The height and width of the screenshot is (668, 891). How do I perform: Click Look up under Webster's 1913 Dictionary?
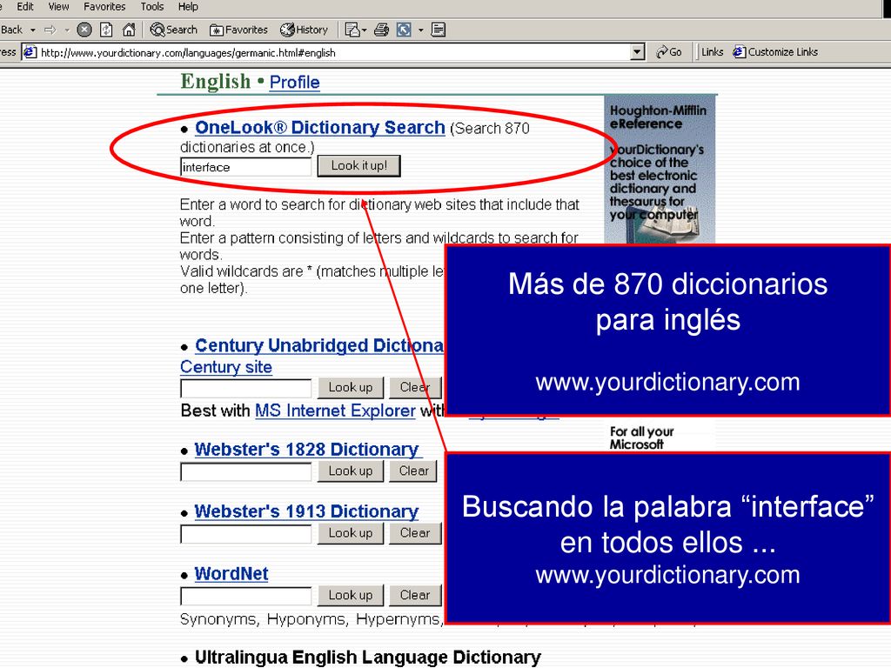351,533
